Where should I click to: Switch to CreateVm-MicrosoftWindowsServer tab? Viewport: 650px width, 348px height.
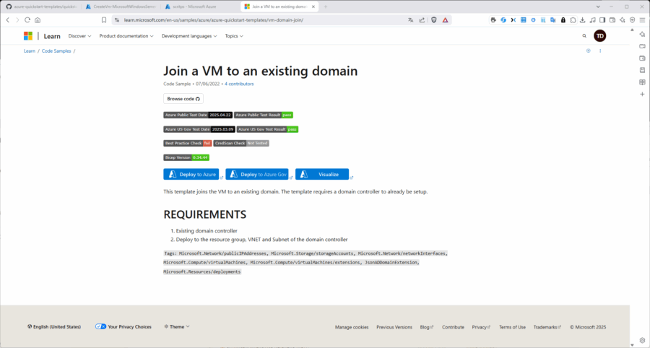click(x=121, y=6)
